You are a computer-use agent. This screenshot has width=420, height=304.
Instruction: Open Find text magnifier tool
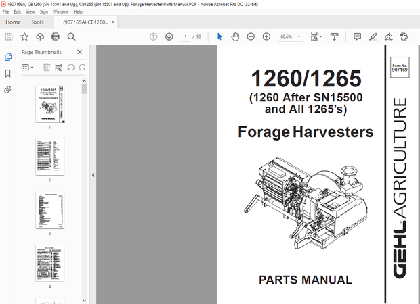pyautogui.click(x=72, y=37)
